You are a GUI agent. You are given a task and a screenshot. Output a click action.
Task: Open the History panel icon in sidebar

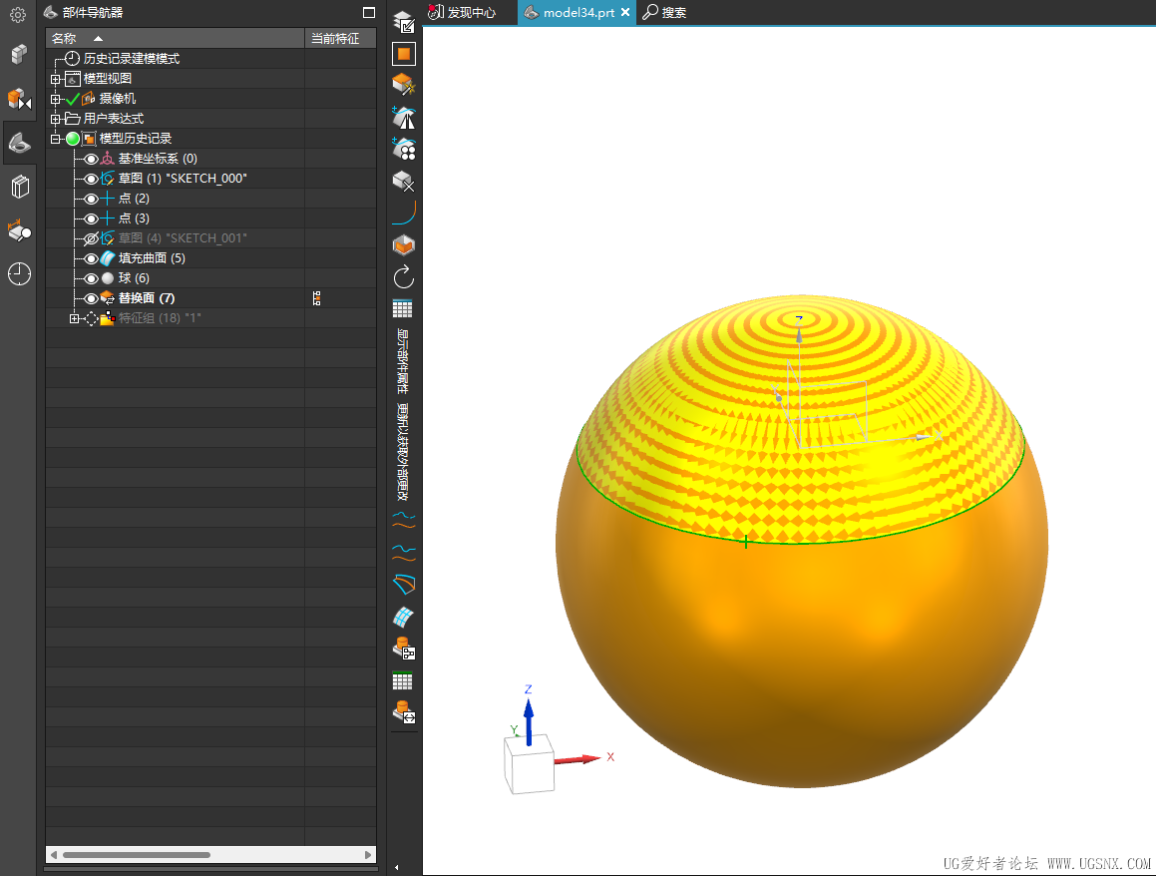(18, 273)
